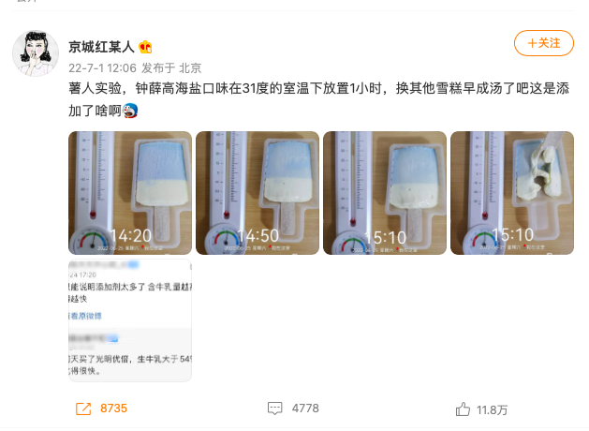Click the comment count 4778
The image size is (589, 431).
tap(305, 409)
